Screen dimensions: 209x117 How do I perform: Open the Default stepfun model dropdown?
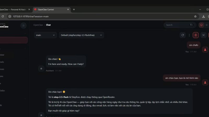[81, 35]
